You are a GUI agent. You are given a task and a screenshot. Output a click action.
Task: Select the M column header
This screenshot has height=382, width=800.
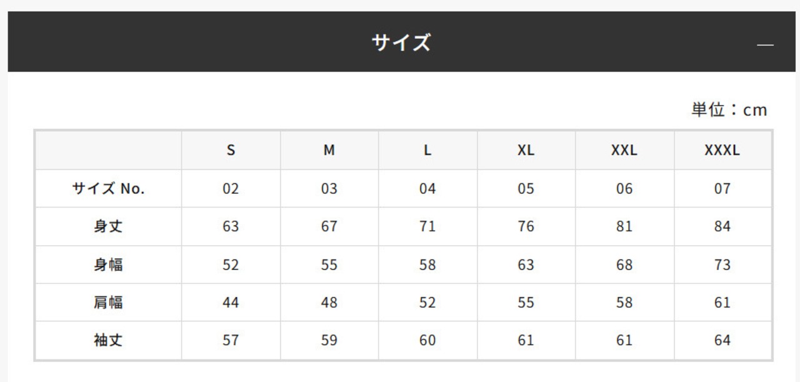pyautogui.click(x=329, y=151)
